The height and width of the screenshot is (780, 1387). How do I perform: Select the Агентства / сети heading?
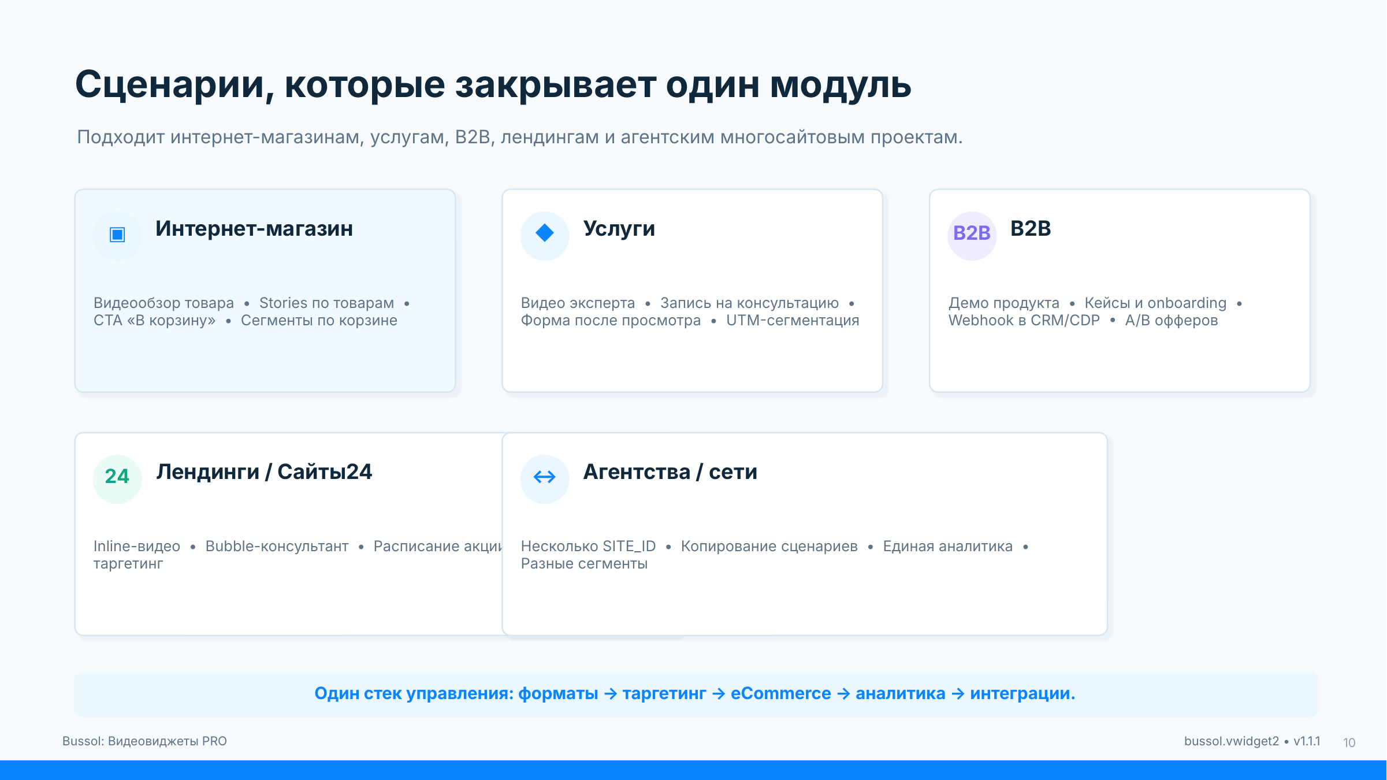click(x=670, y=472)
